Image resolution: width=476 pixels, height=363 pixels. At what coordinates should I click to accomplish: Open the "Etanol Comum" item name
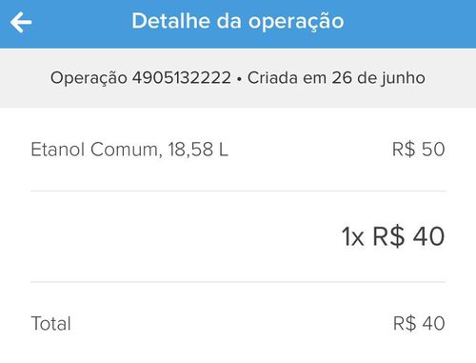94,150
